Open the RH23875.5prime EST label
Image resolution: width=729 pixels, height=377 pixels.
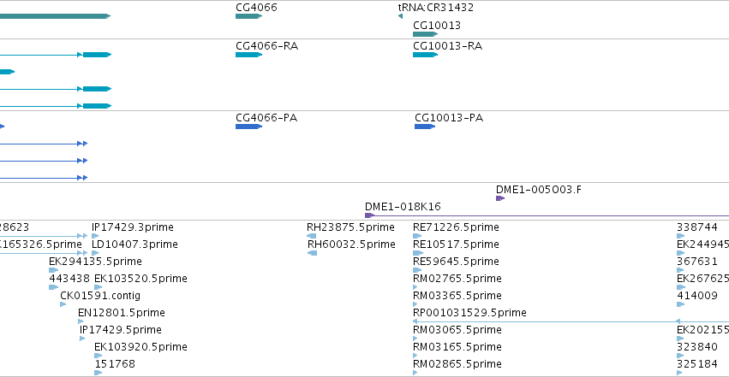pos(350,227)
